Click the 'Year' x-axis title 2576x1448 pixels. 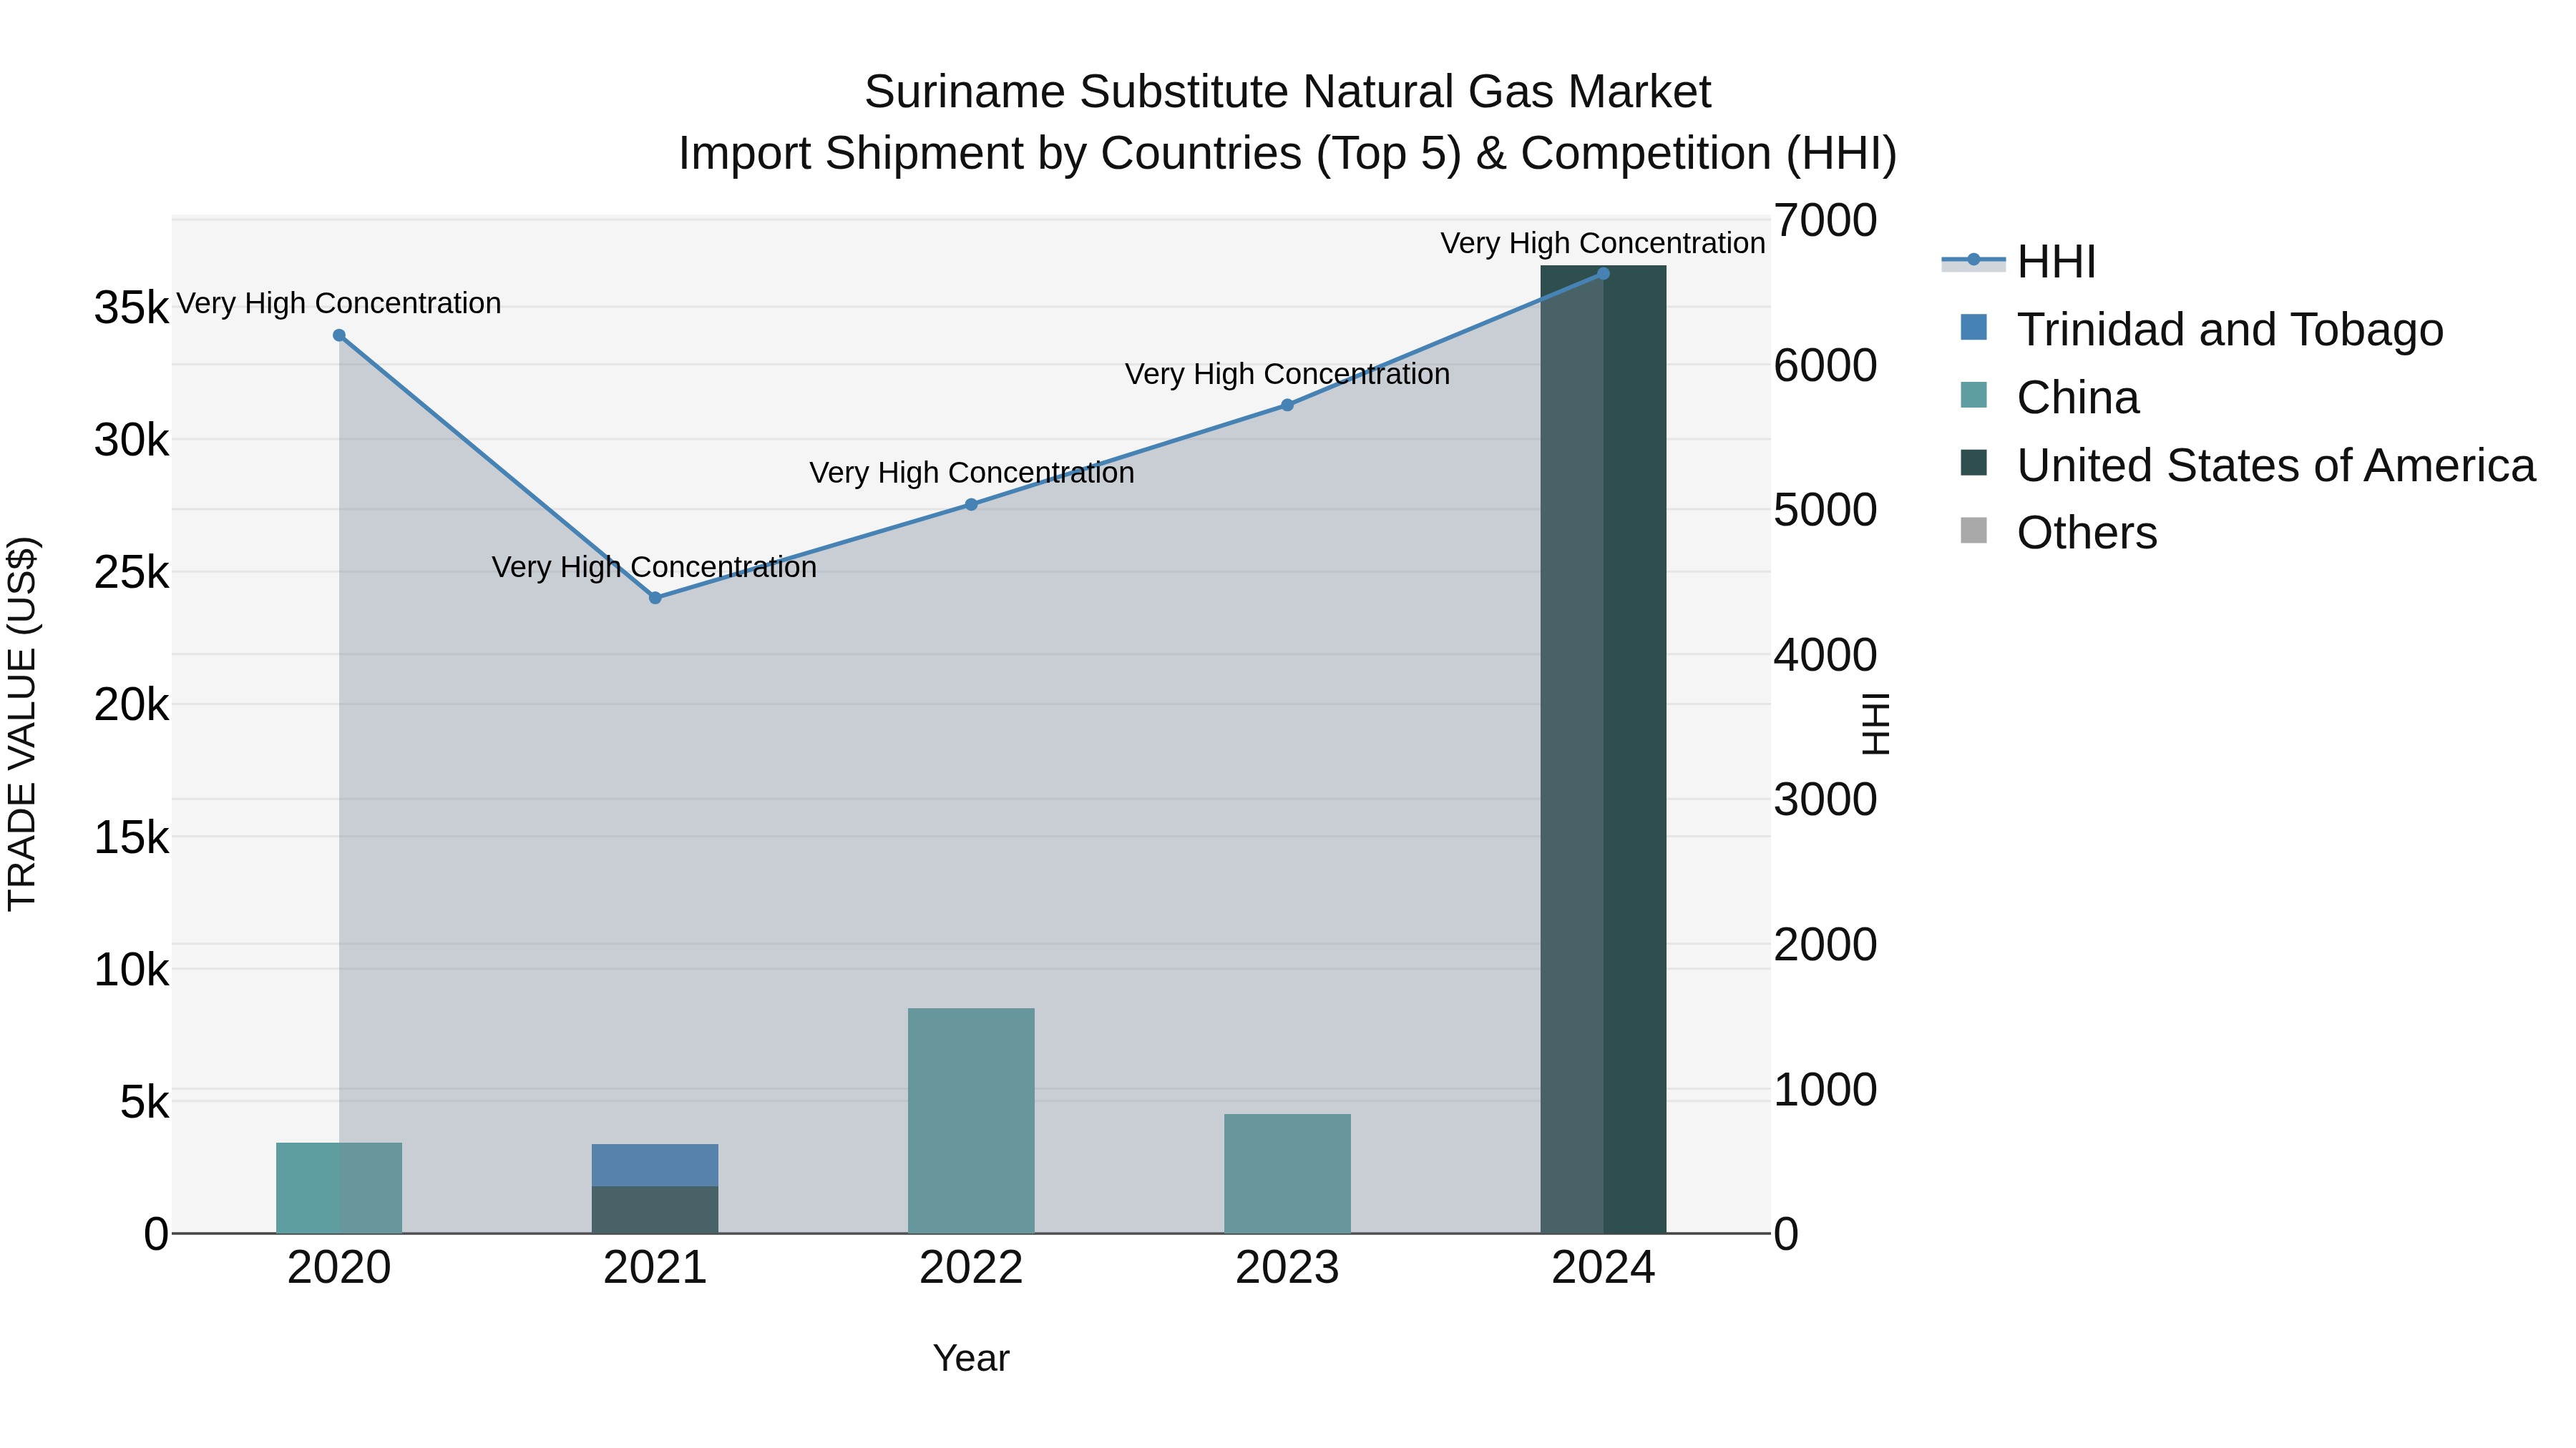coord(971,1359)
